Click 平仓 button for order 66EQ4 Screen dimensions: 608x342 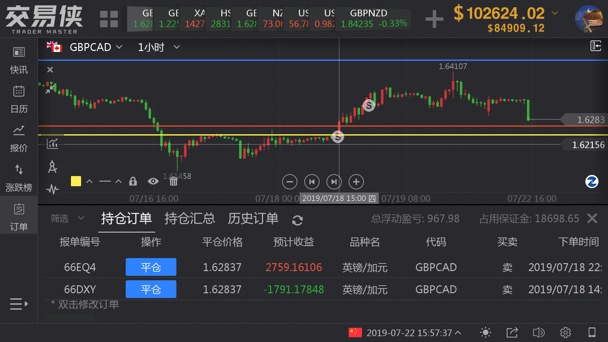(x=151, y=267)
